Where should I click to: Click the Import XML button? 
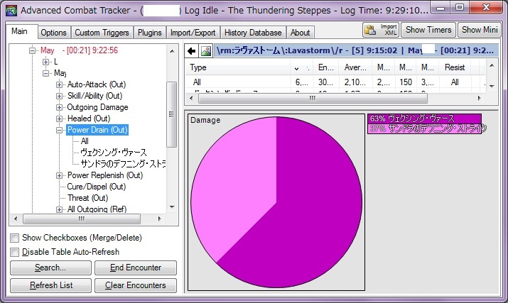click(381, 30)
